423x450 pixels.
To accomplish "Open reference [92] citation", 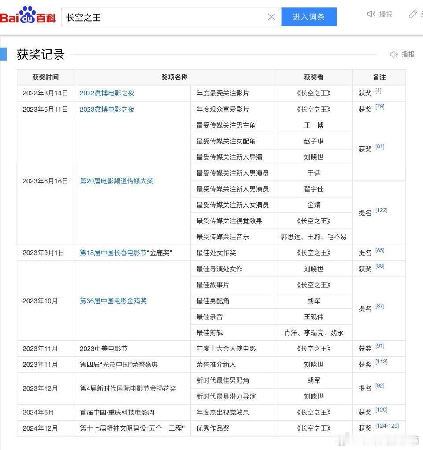I will 380,386.
